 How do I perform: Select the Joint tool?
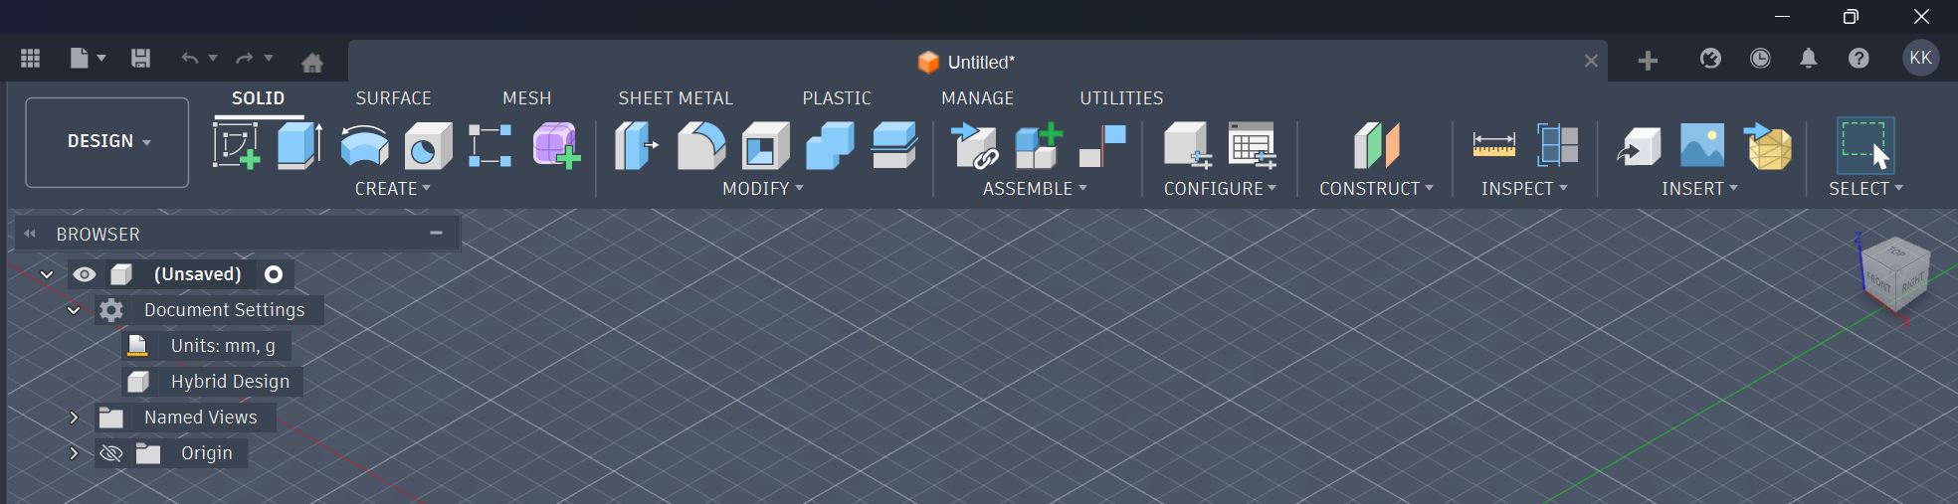point(1102,145)
